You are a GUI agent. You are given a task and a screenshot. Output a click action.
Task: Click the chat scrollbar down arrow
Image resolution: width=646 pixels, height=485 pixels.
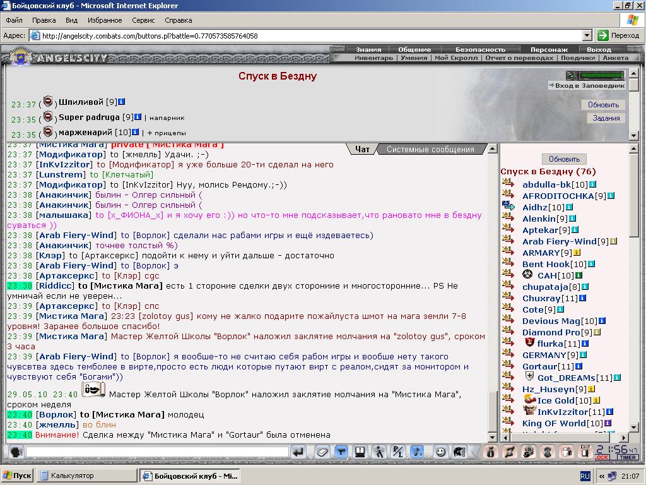492,437
